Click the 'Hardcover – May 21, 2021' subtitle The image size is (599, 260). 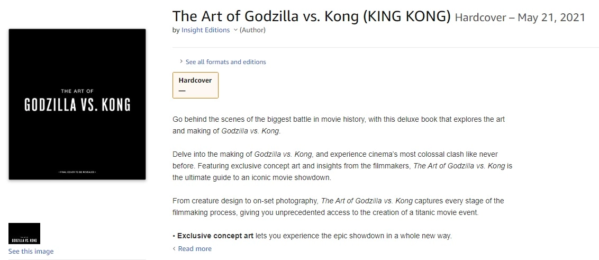[520, 17]
